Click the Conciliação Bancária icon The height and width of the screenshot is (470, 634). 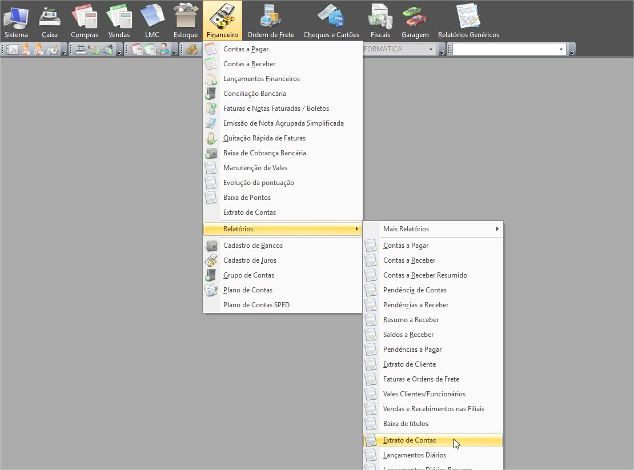tap(211, 93)
